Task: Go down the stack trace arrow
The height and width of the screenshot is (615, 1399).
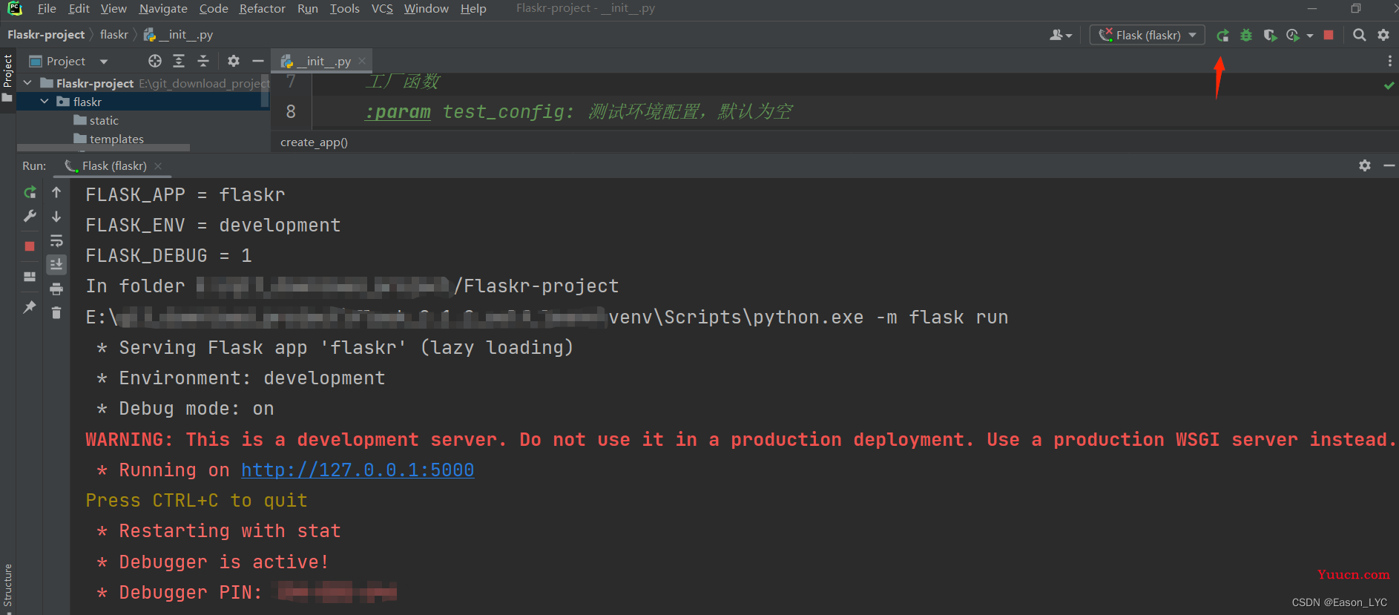Action: click(x=56, y=217)
